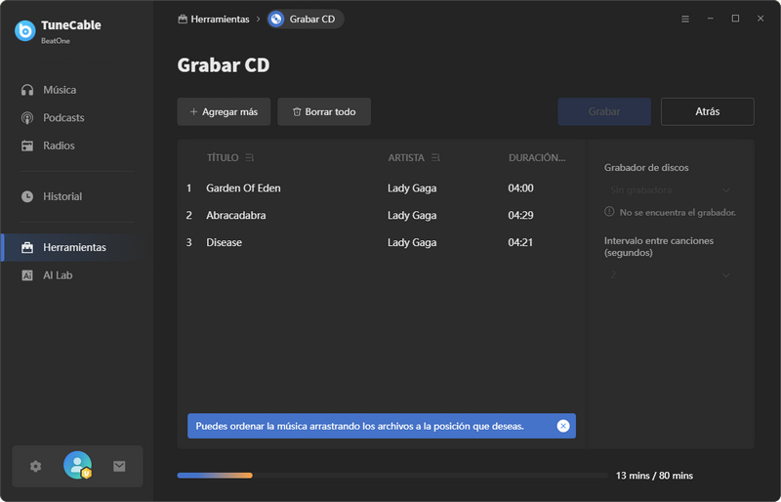Open Podcasts section in sidebar
This screenshot has height=502, width=781.
coord(63,118)
